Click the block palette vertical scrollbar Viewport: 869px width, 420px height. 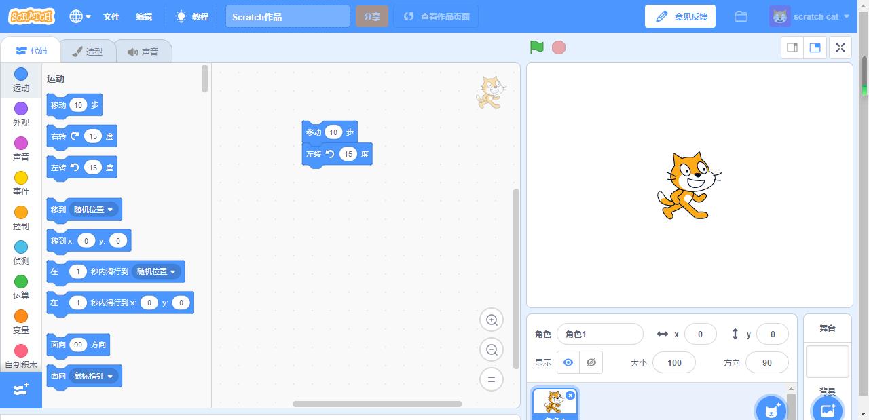[205, 79]
